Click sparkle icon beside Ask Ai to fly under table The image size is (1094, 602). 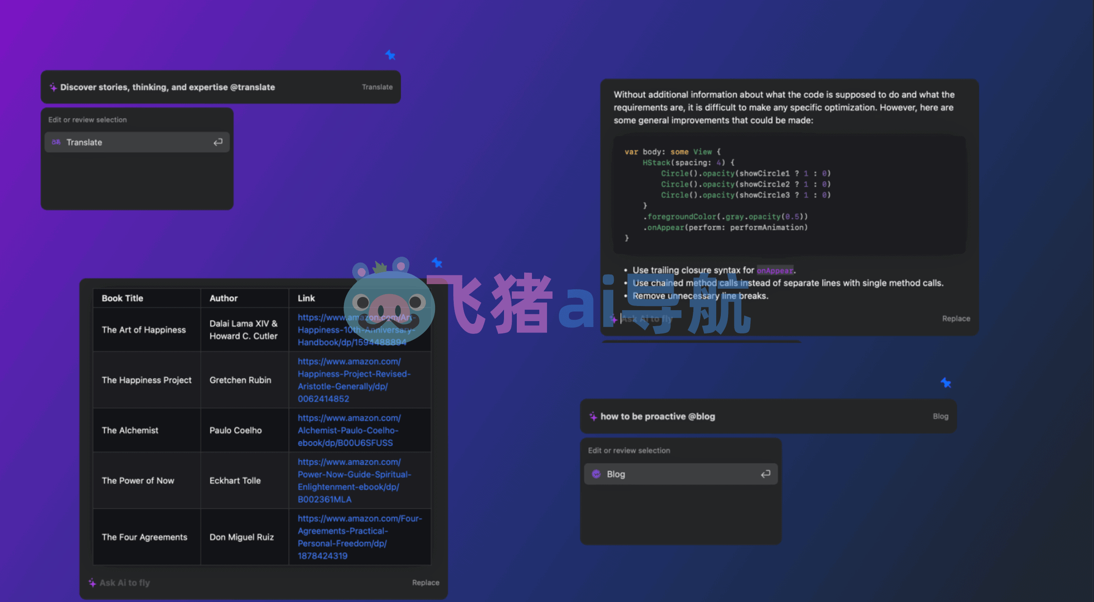click(x=92, y=583)
